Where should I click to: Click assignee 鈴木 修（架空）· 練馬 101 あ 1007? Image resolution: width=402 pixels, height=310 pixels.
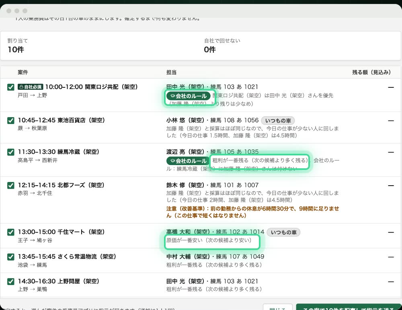212,185
